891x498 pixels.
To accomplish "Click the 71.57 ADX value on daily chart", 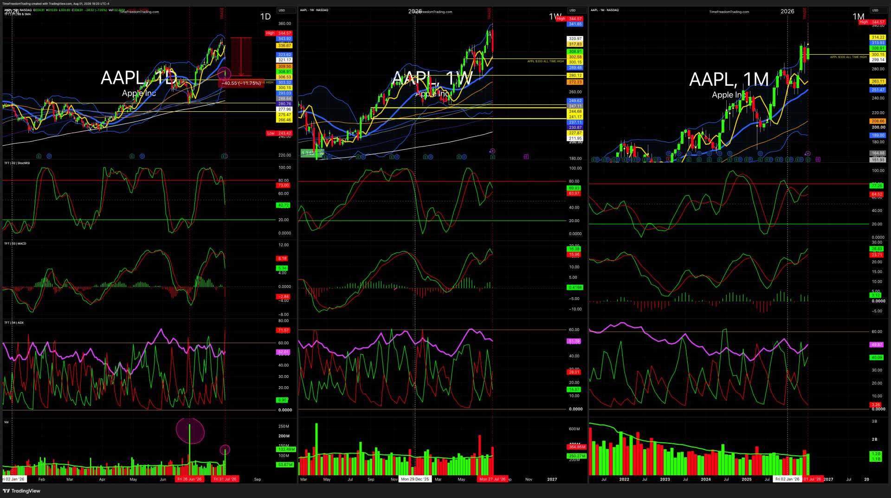I will point(283,330).
